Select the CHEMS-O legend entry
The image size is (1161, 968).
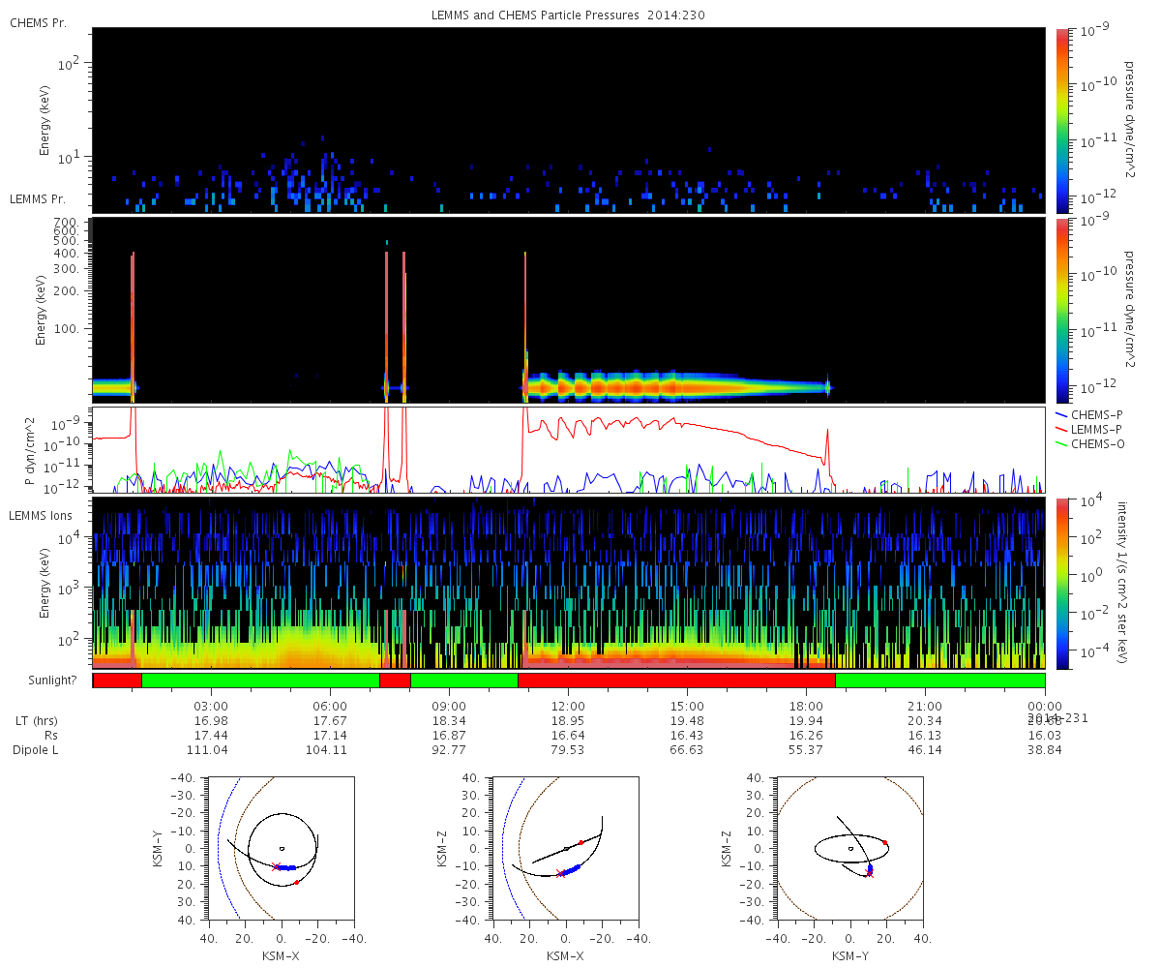1096,443
